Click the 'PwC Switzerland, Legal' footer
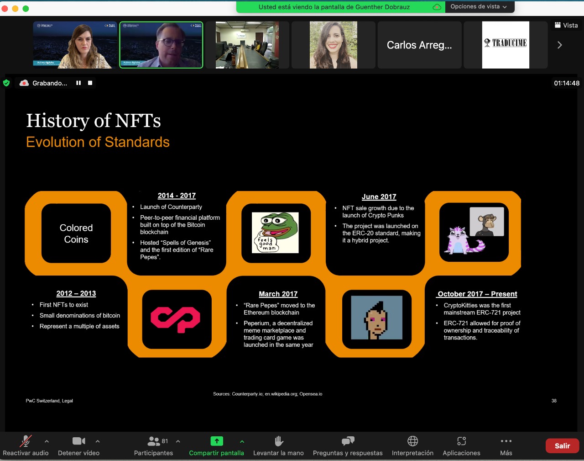The height and width of the screenshot is (461, 584). point(49,401)
